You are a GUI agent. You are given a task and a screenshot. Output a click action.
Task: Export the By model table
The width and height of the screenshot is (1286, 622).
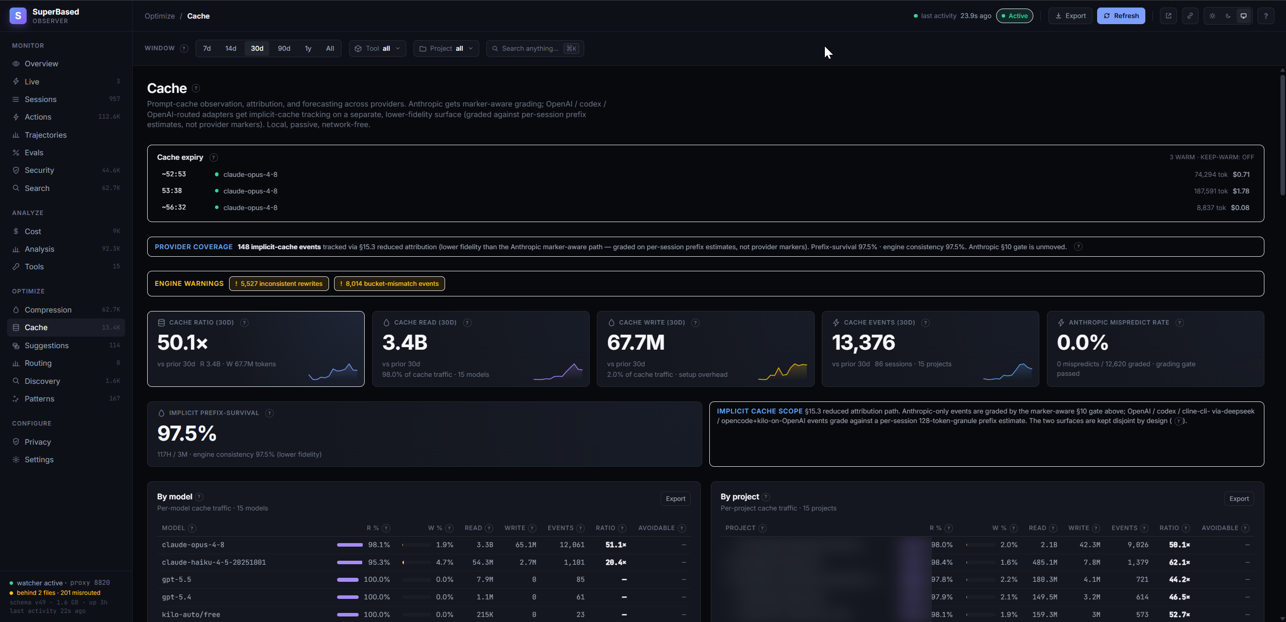[x=676, y=499]
